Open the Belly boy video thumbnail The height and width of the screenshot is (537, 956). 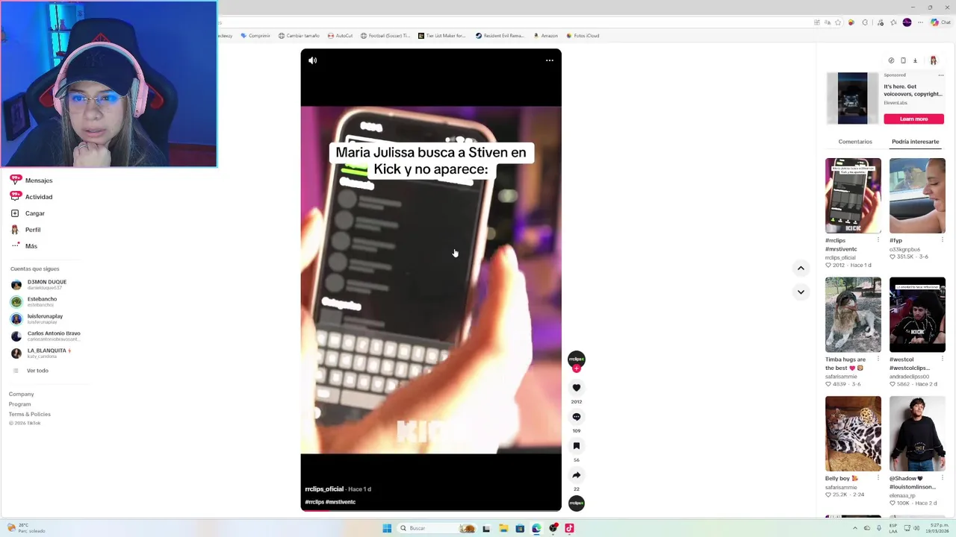tap(853, 433)
